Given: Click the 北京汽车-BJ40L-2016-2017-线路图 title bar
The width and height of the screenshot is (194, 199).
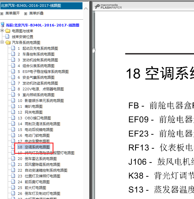Looking at the screenshot, I should (41, 6).
